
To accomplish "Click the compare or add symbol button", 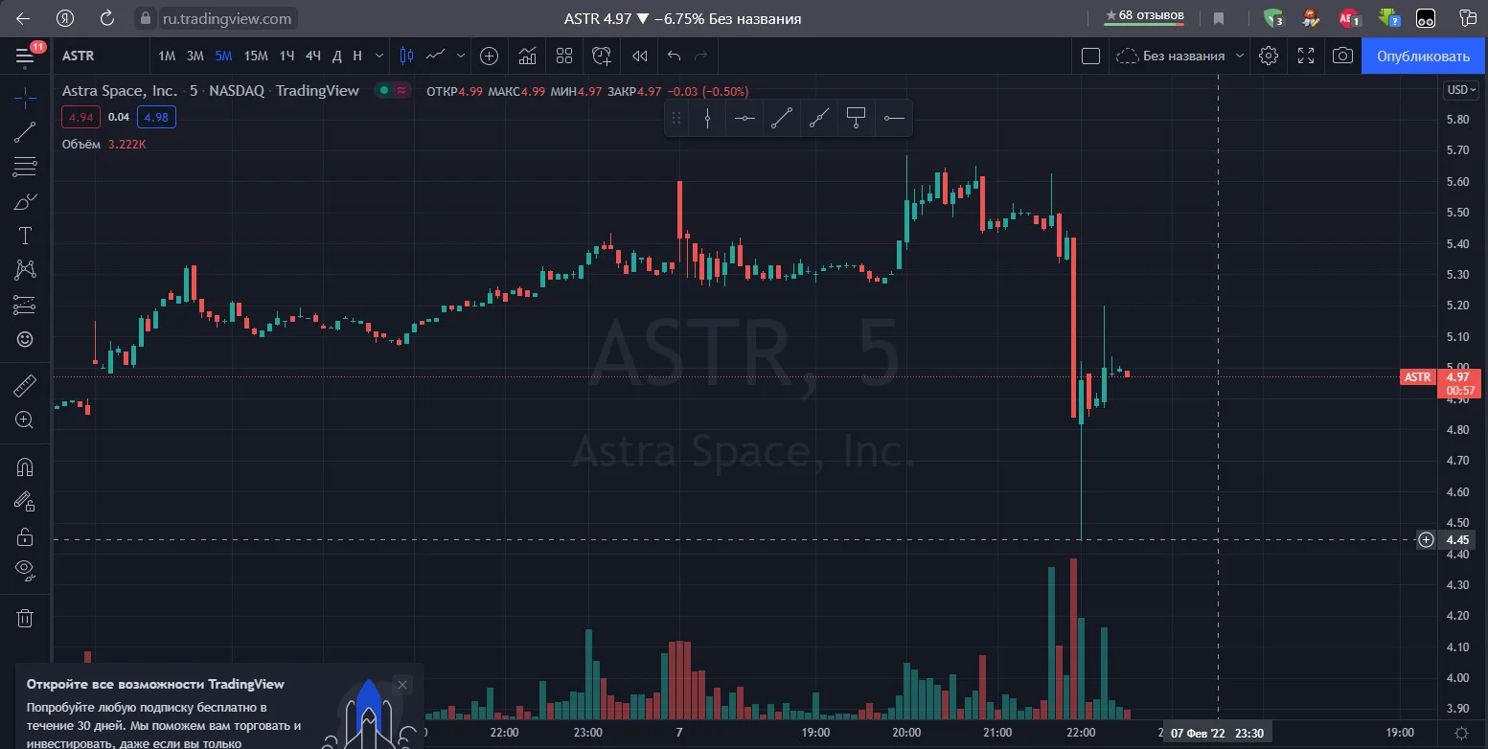I will pyautogui.click(x=489, y=57).
